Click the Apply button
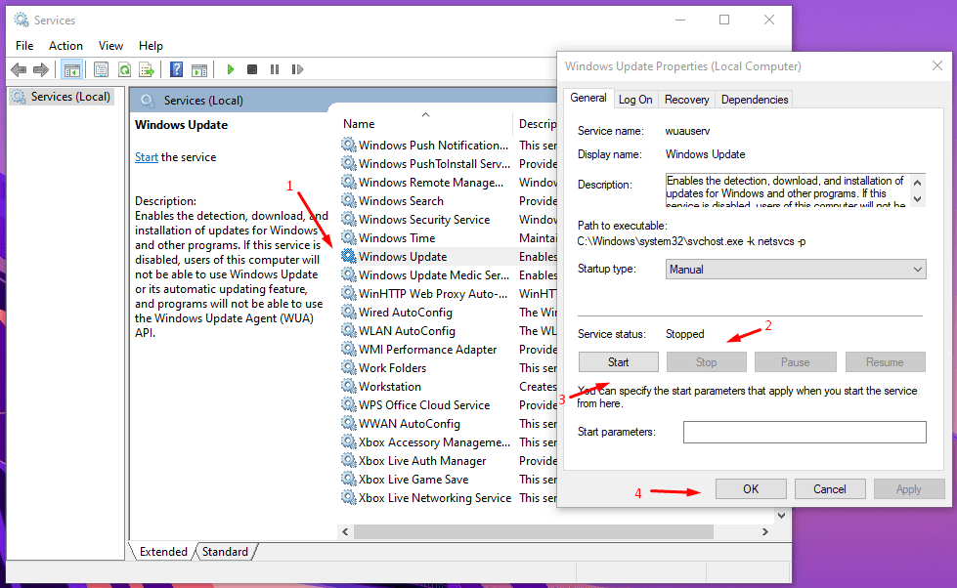957x588 pixels. 909,489
